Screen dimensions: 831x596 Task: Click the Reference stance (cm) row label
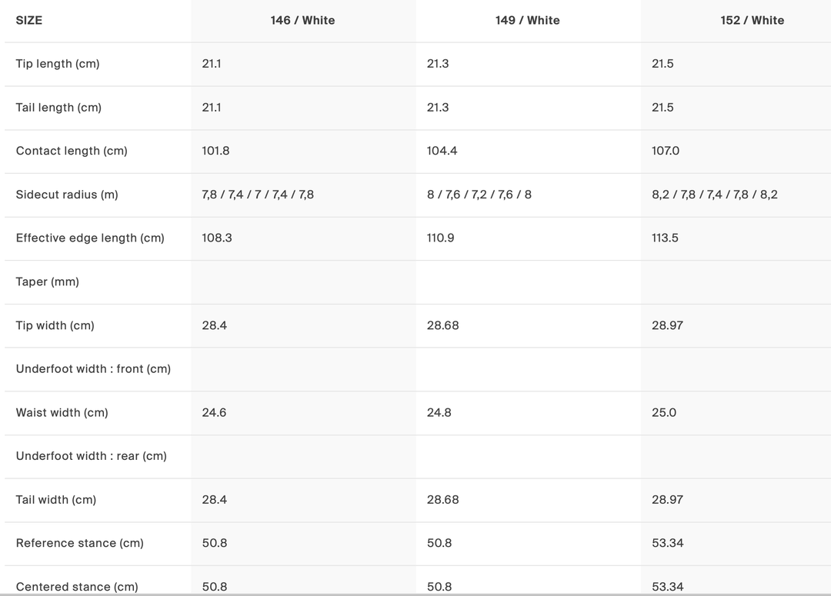79,543
